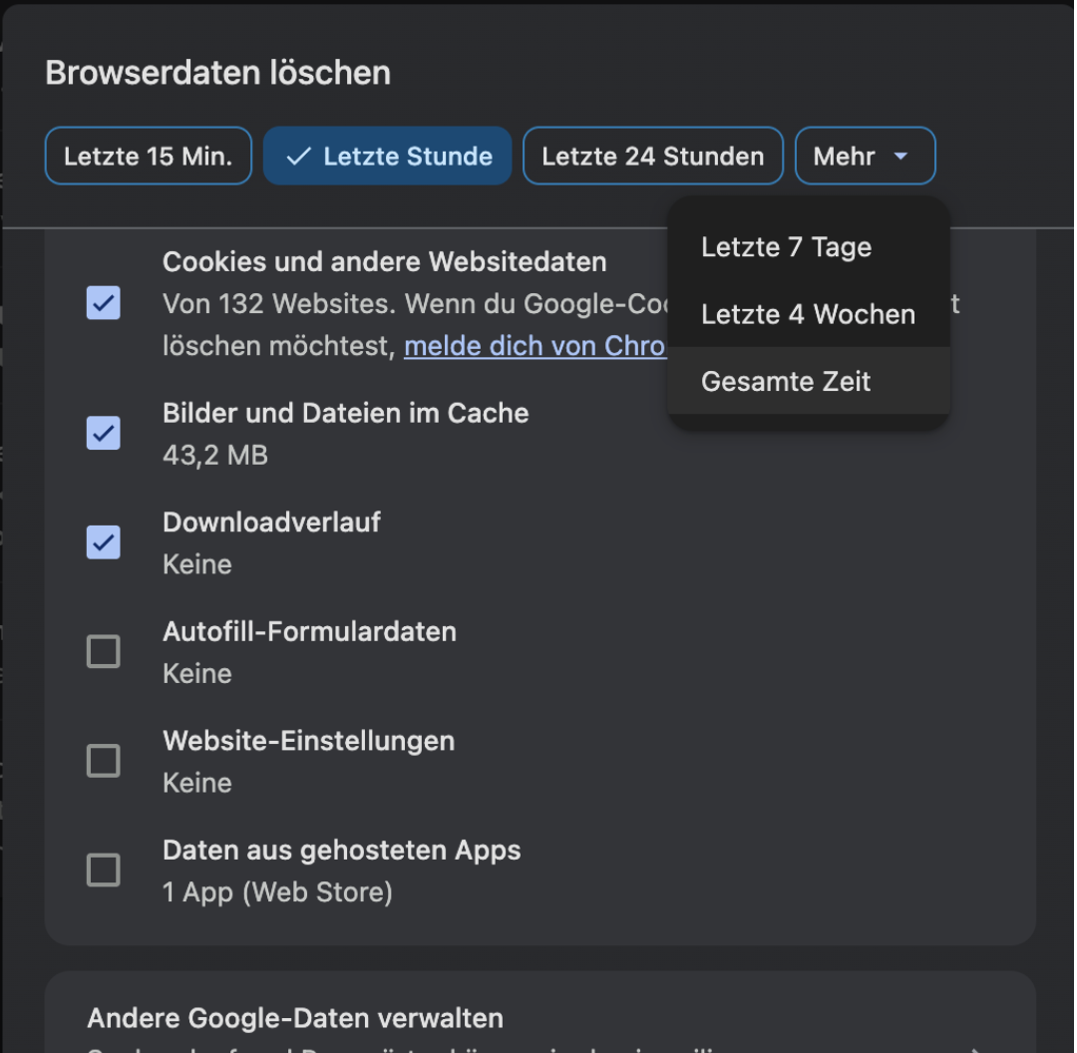
Task: Select the 'Letzte 15 Min.' time range
Action: point(148,157)
